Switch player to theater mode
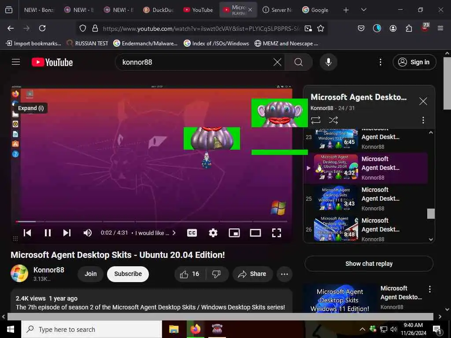The width and height of the screenshot is (451, 338). [255, 233]
